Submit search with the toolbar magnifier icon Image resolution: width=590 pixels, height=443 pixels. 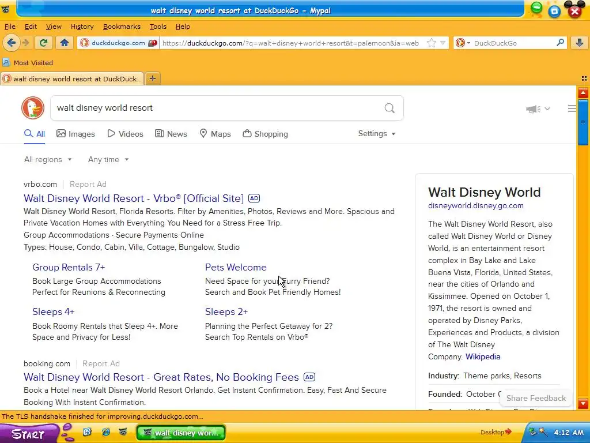click(560, 43)
